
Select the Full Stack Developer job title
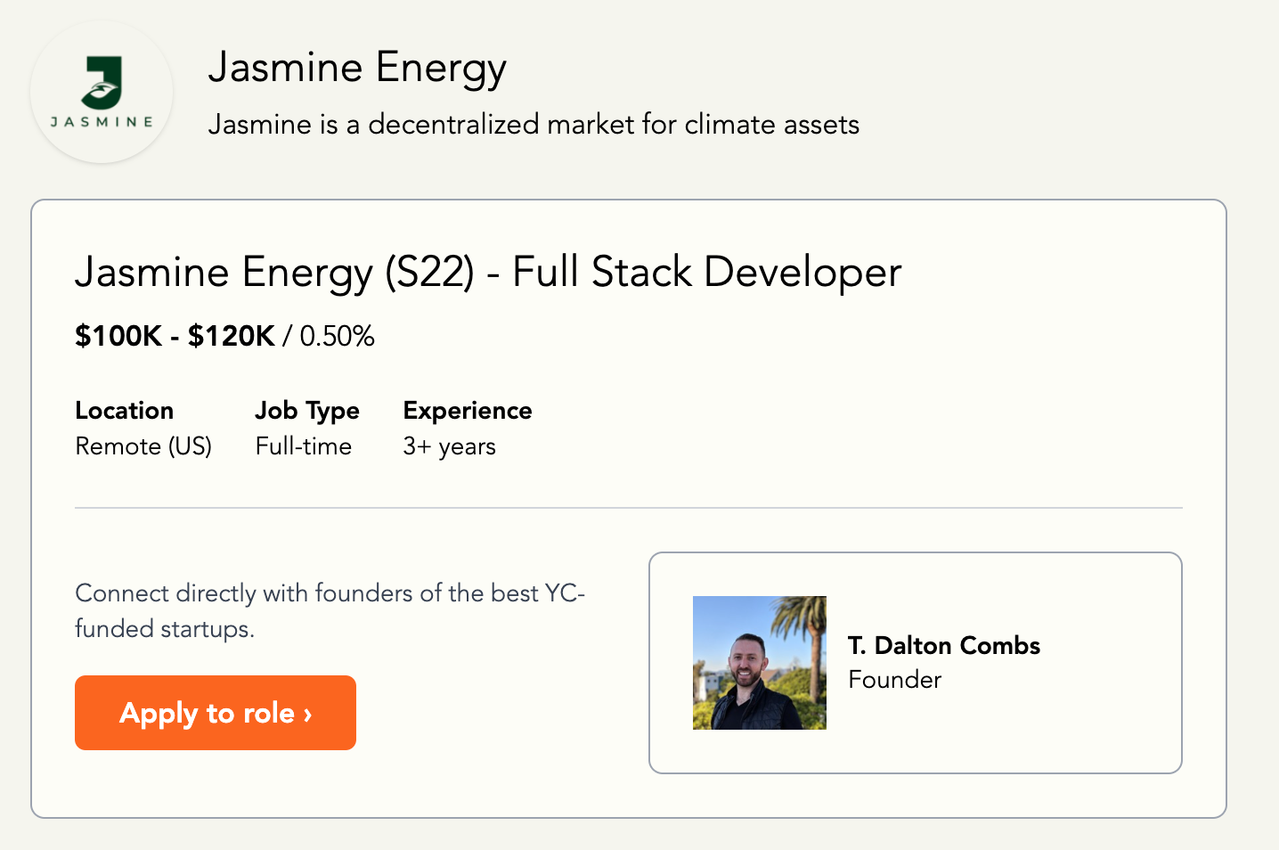488,272
